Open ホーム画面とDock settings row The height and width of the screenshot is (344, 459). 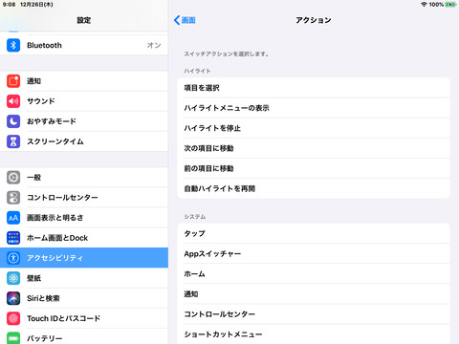(84, 238)
